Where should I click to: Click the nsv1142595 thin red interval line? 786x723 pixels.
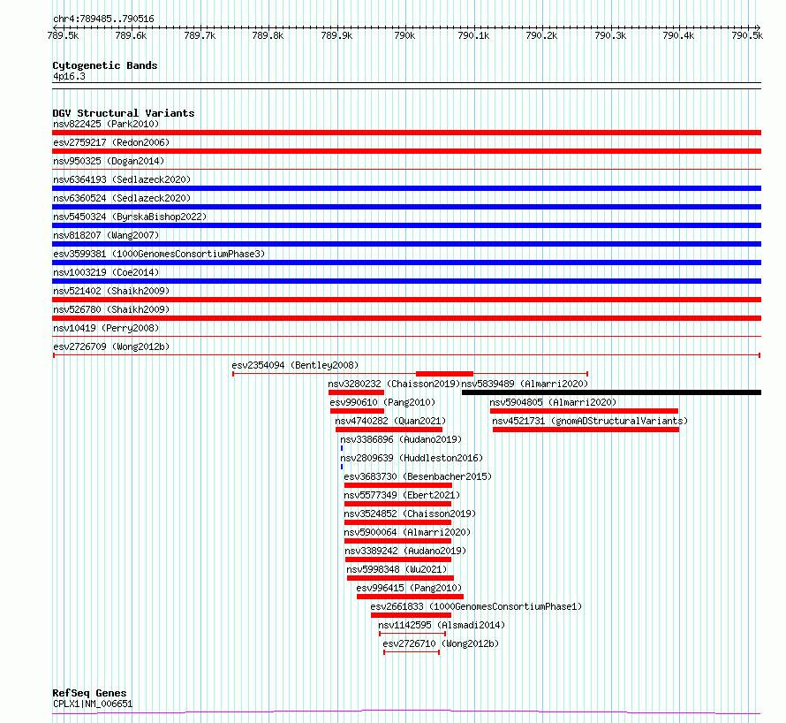click(412, 634)
